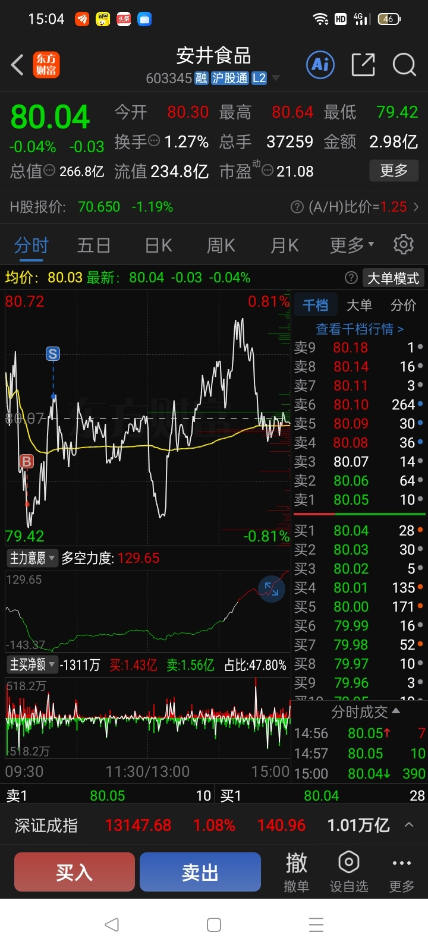Tap the 多空力度 indicator chart

pos(147,611)
